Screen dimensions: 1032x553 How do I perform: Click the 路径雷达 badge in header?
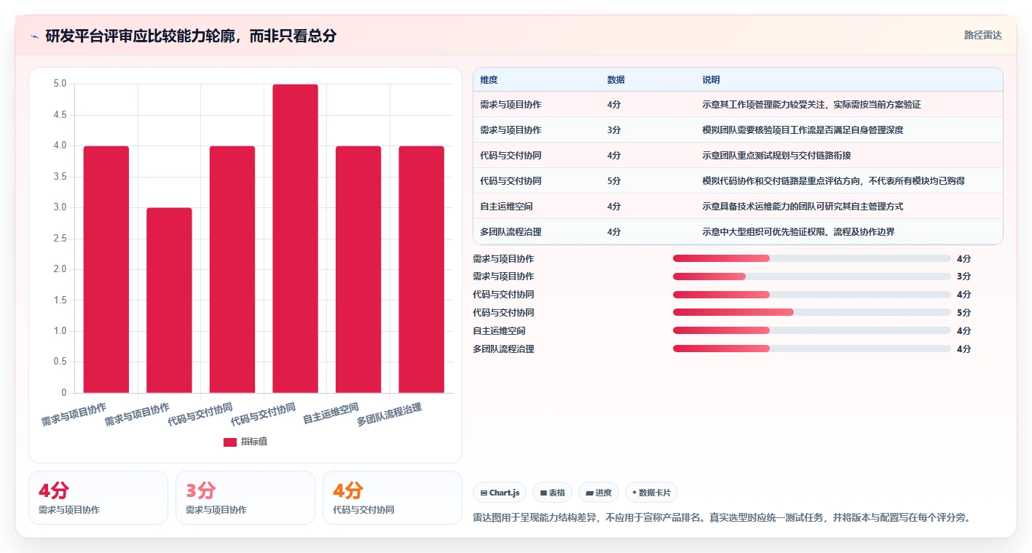tap(982, 35)
